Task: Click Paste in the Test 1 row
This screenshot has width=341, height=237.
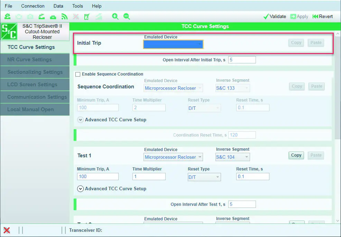Action: point(316,155)
